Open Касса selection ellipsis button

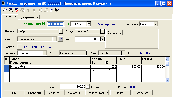pos(85,53)
